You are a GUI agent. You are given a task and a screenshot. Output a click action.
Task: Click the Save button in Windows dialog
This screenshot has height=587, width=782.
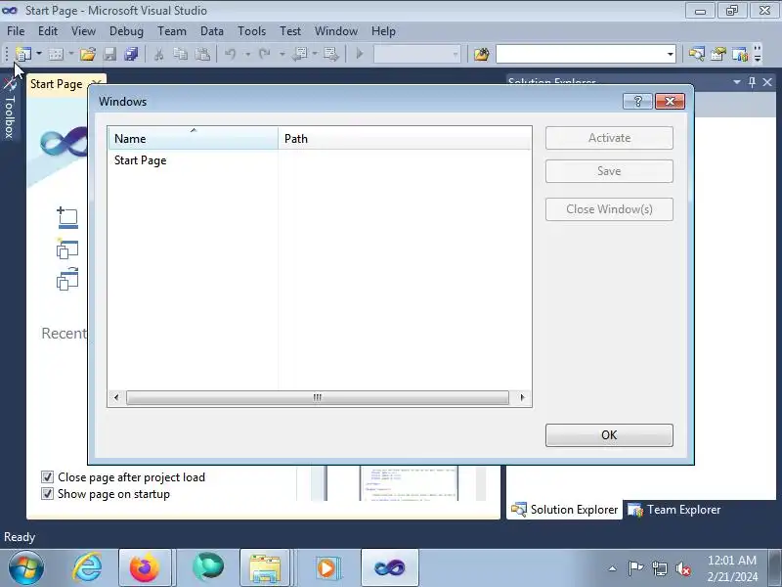click(609, 171)
